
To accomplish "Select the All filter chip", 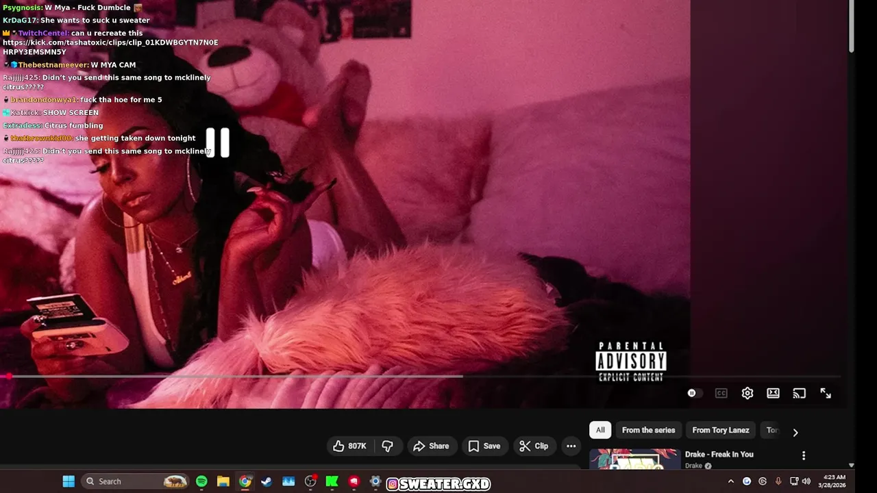I will click(x=600, y=430).
